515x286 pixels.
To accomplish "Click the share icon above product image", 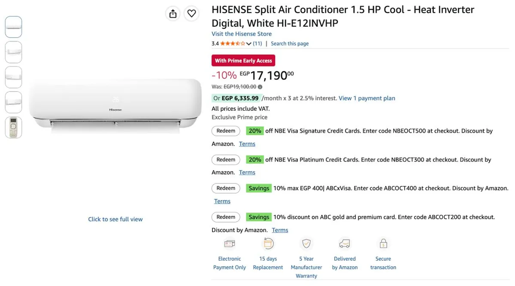I will click(173, 14).
